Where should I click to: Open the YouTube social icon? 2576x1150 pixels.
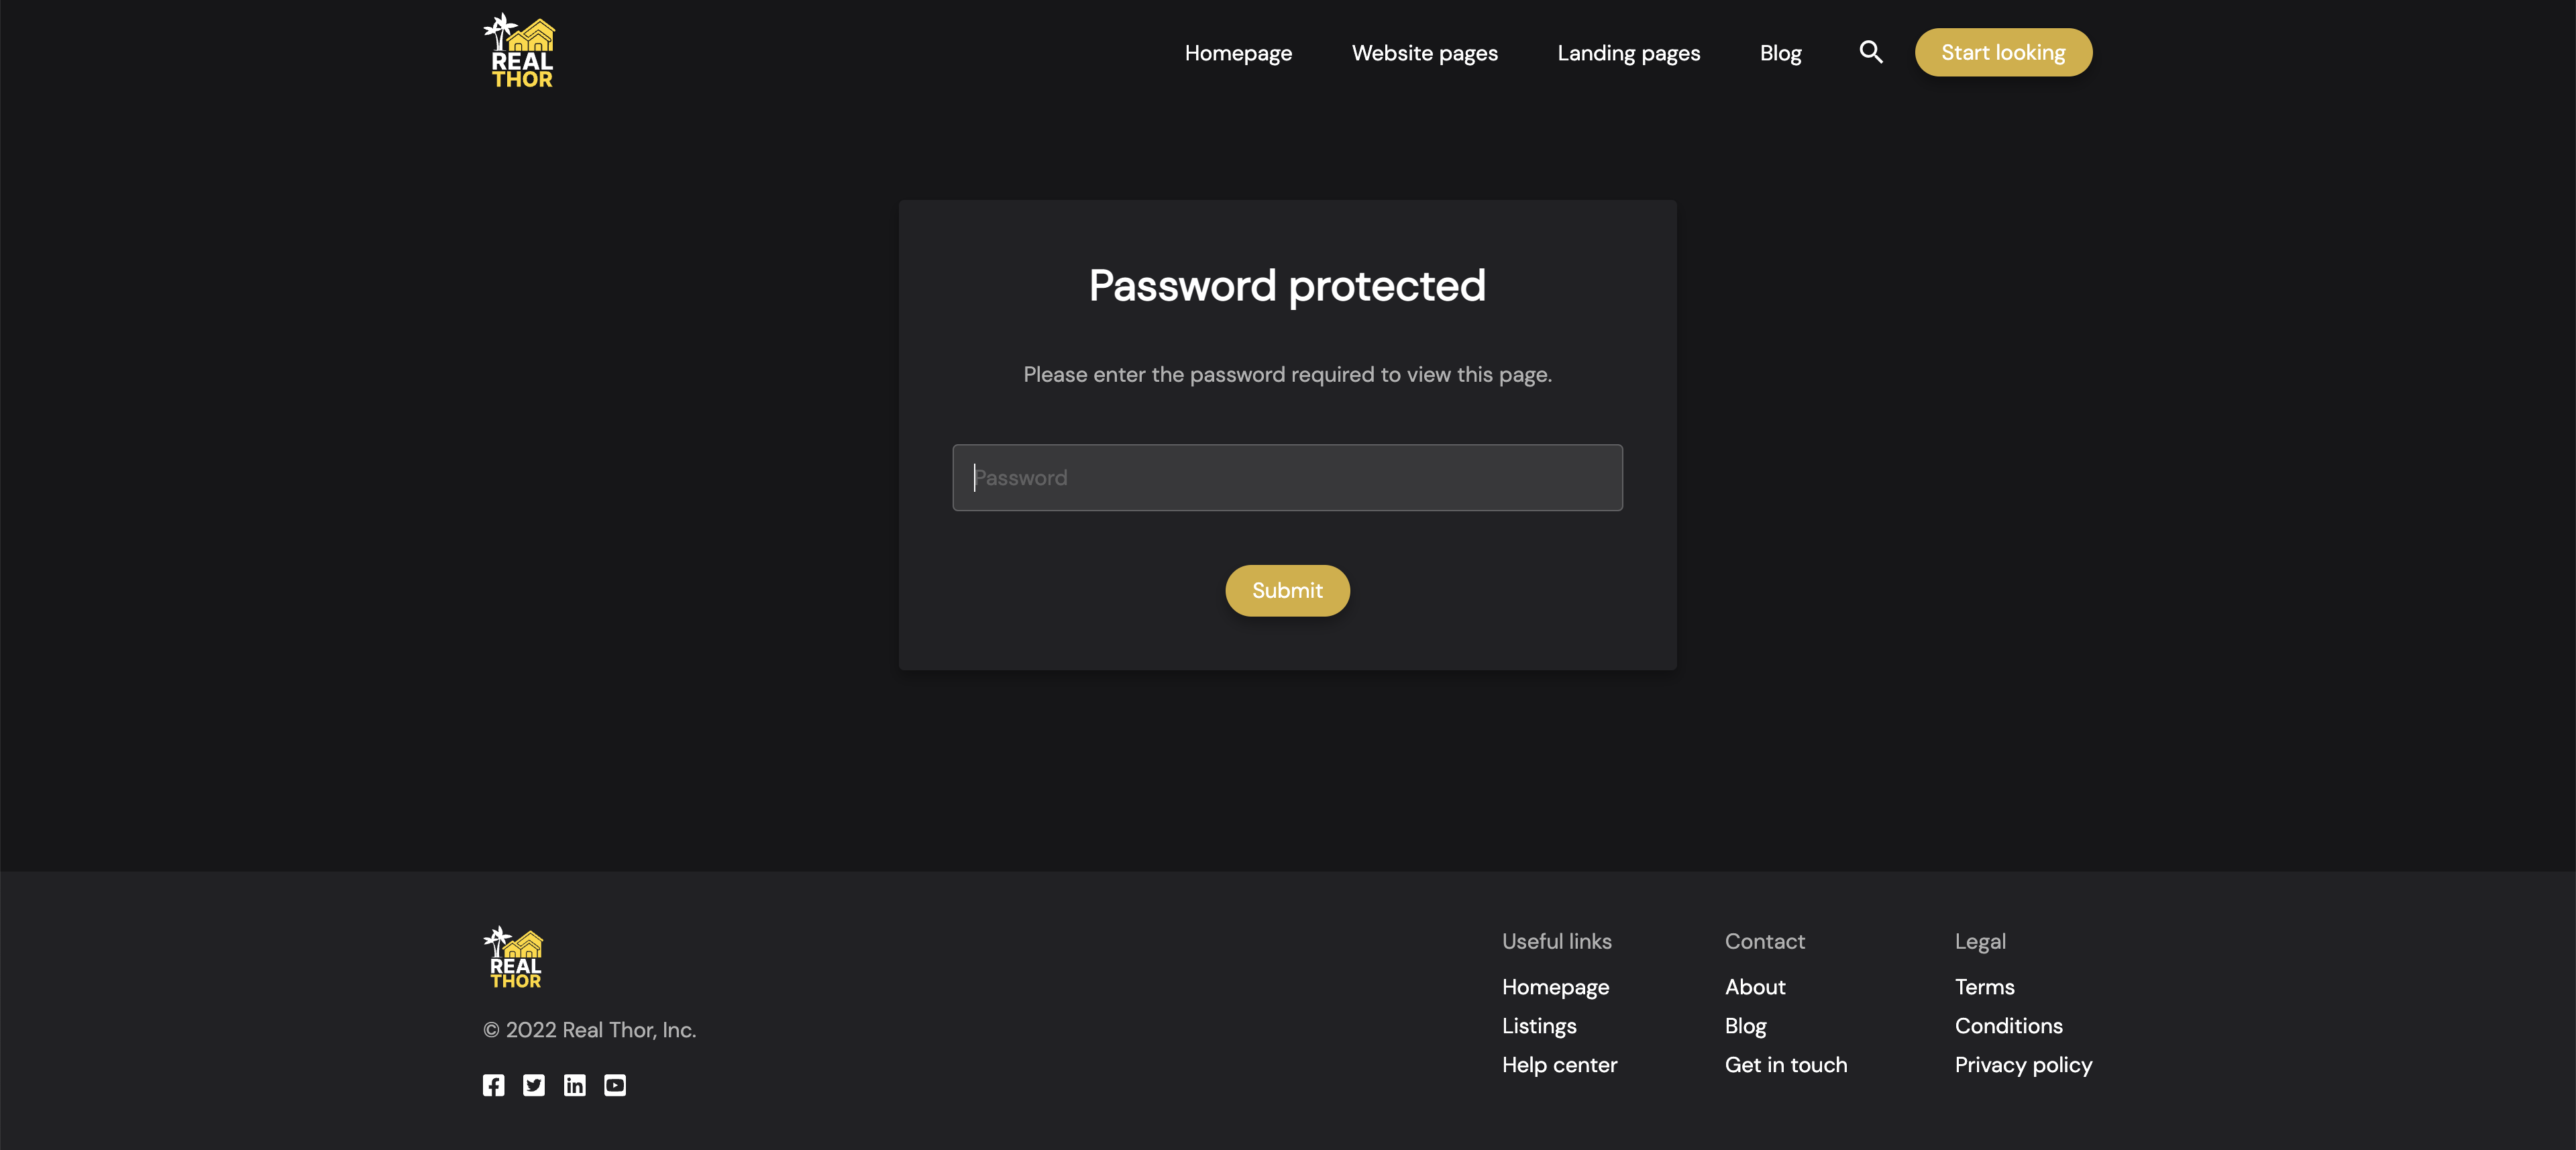[615, 1085]
